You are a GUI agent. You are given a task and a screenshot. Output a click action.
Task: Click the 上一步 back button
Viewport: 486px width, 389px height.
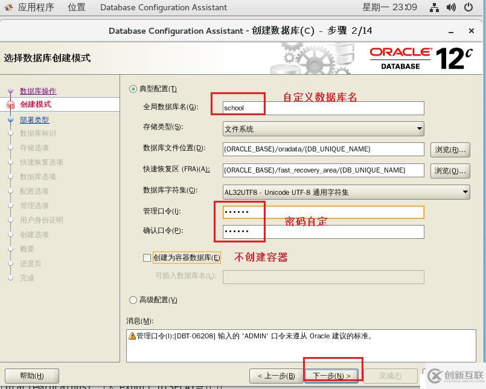(276, 376)
